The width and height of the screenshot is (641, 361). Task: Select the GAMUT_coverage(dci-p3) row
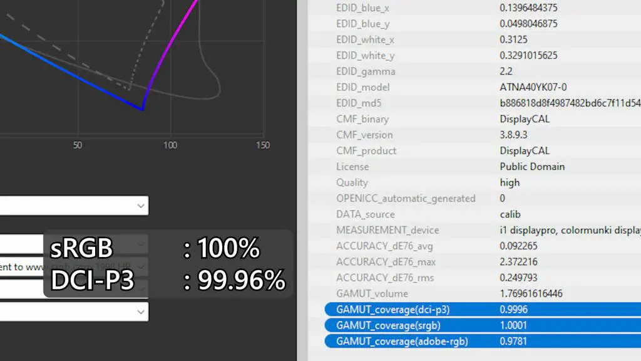point(483,310)
